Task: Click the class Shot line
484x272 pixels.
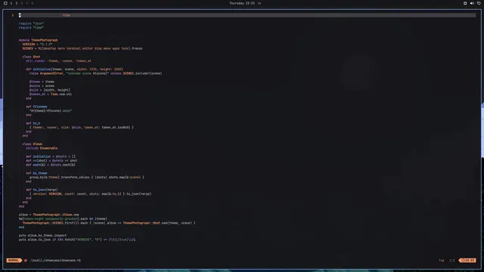Action: (31, 57)
